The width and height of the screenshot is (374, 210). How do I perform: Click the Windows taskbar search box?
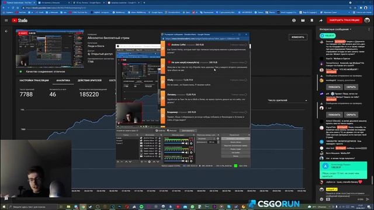[33, 206]
